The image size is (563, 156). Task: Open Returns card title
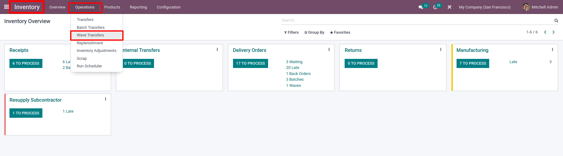(x=353, y=50)
